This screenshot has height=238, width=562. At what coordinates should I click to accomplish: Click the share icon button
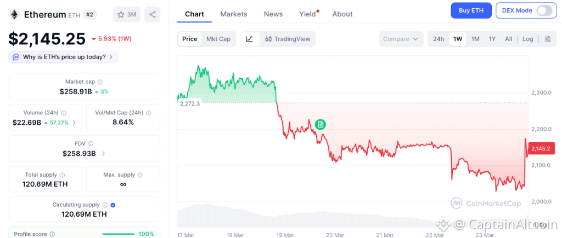[x=153, y=14]
